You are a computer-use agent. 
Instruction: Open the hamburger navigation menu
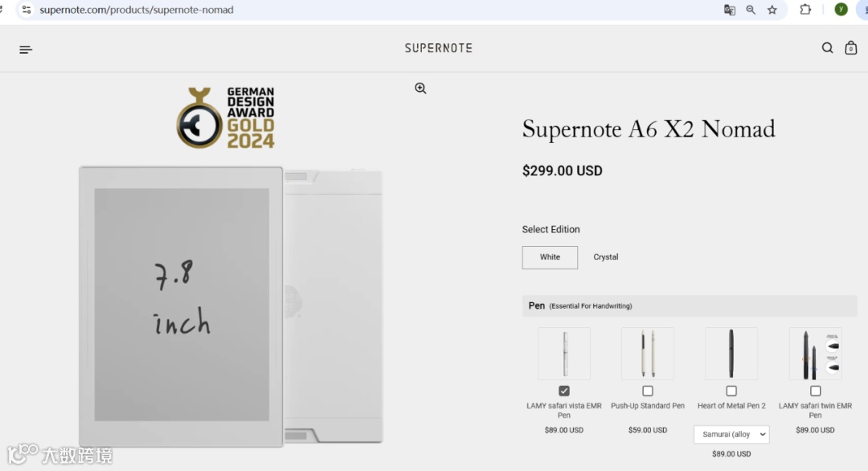[x=26, y=50]
